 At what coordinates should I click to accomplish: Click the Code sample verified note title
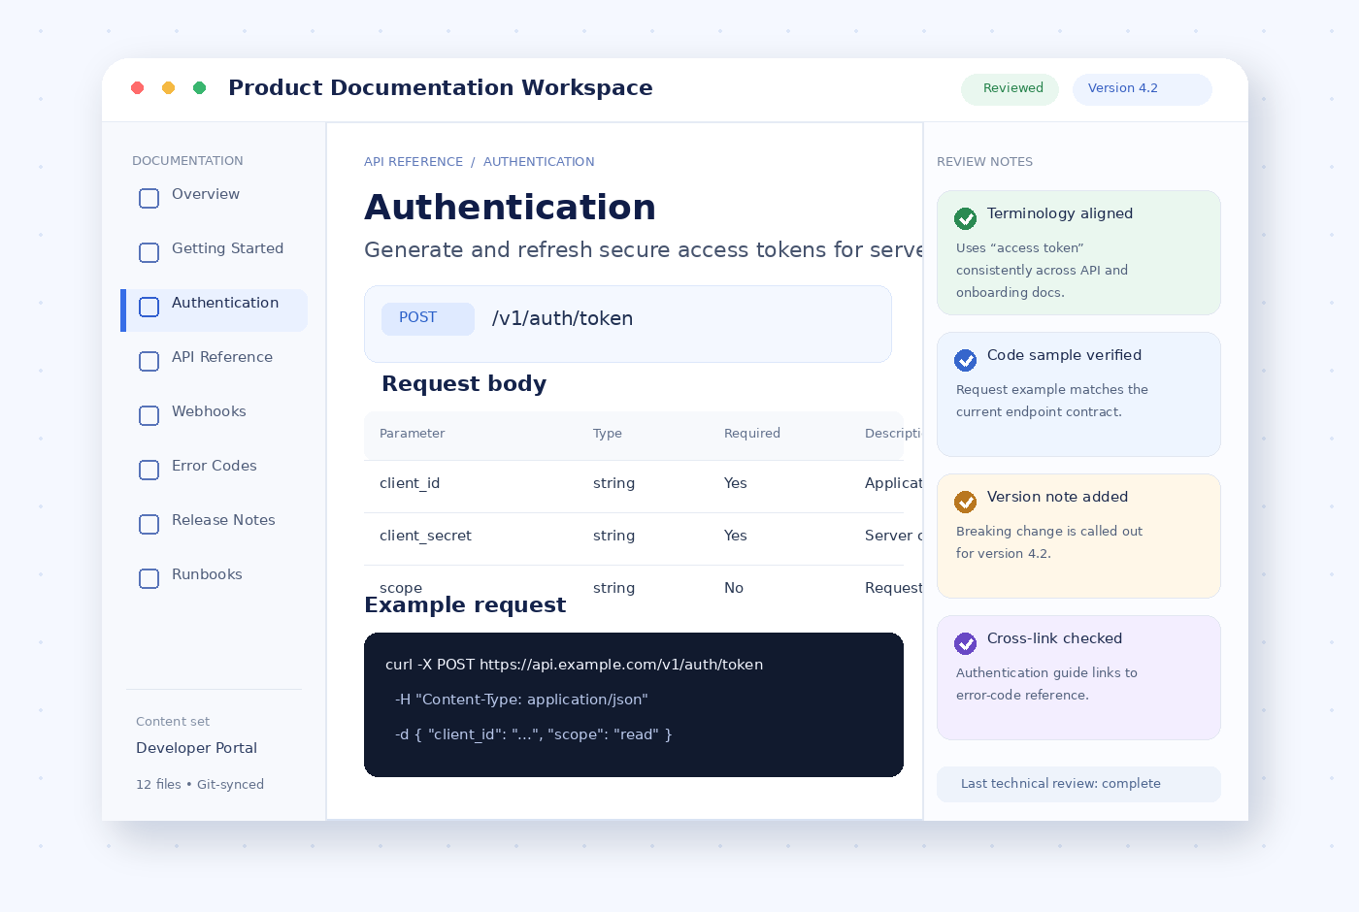pyautogui.click(x=1064, y=355)
